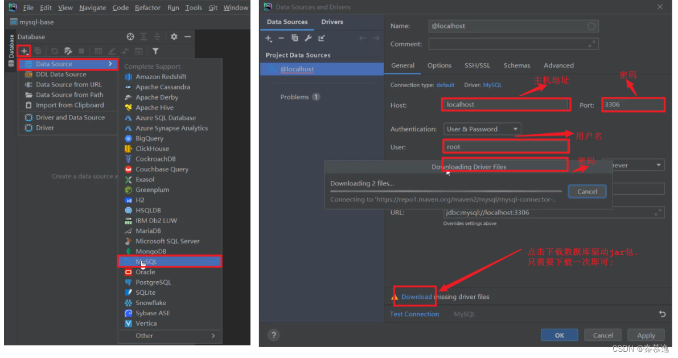678x358 pixels.
Task: Click the Problems entry in sidebar
Action: [x=300, y=97]
